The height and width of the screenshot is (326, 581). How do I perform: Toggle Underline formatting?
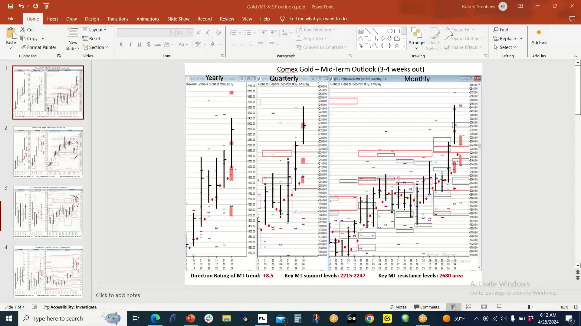[x=139, y=44]
